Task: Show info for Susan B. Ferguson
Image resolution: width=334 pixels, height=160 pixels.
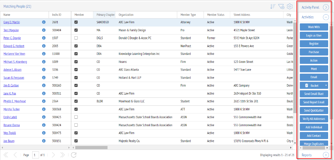Action: tap(44, 78)
